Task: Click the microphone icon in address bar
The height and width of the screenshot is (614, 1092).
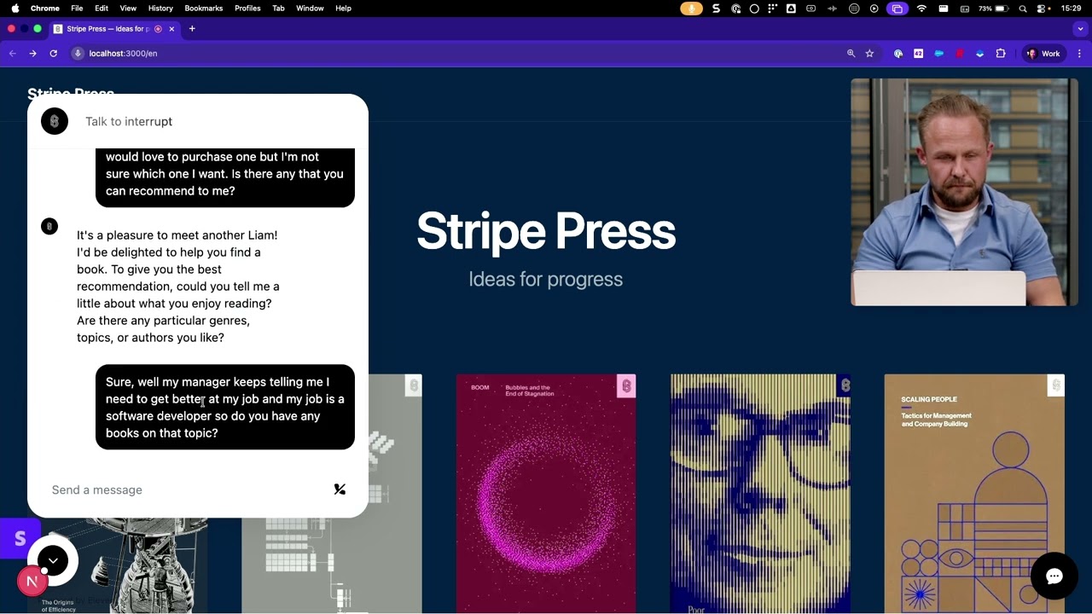Action: point(78,53)
